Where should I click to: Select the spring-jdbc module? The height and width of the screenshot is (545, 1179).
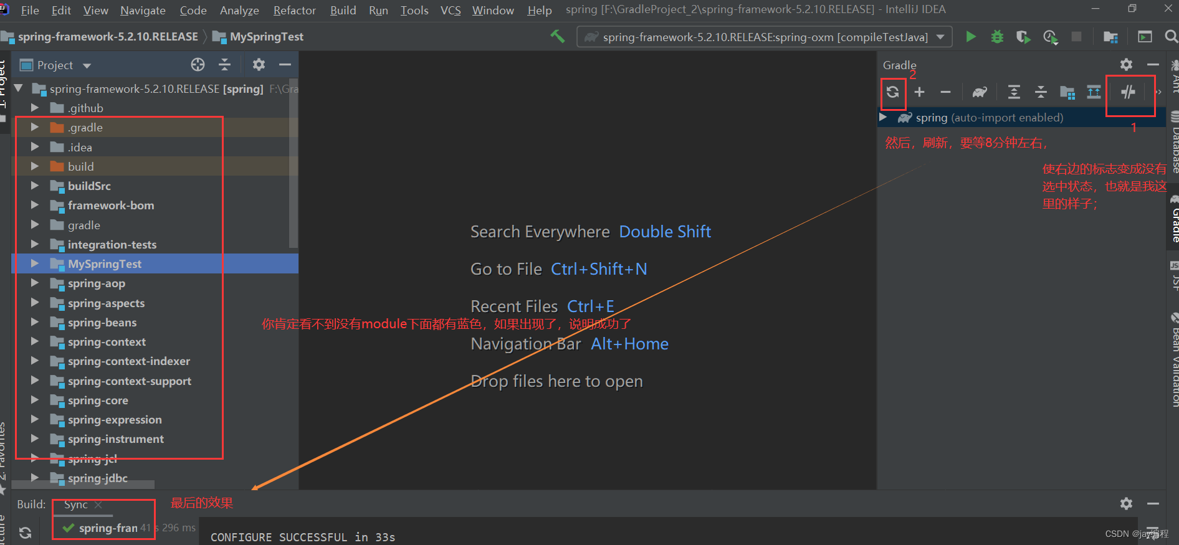coord(98,478)
